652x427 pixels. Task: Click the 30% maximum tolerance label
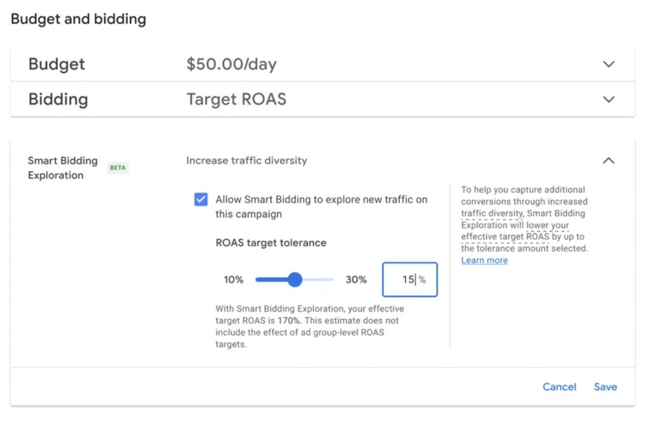point(356,280)
